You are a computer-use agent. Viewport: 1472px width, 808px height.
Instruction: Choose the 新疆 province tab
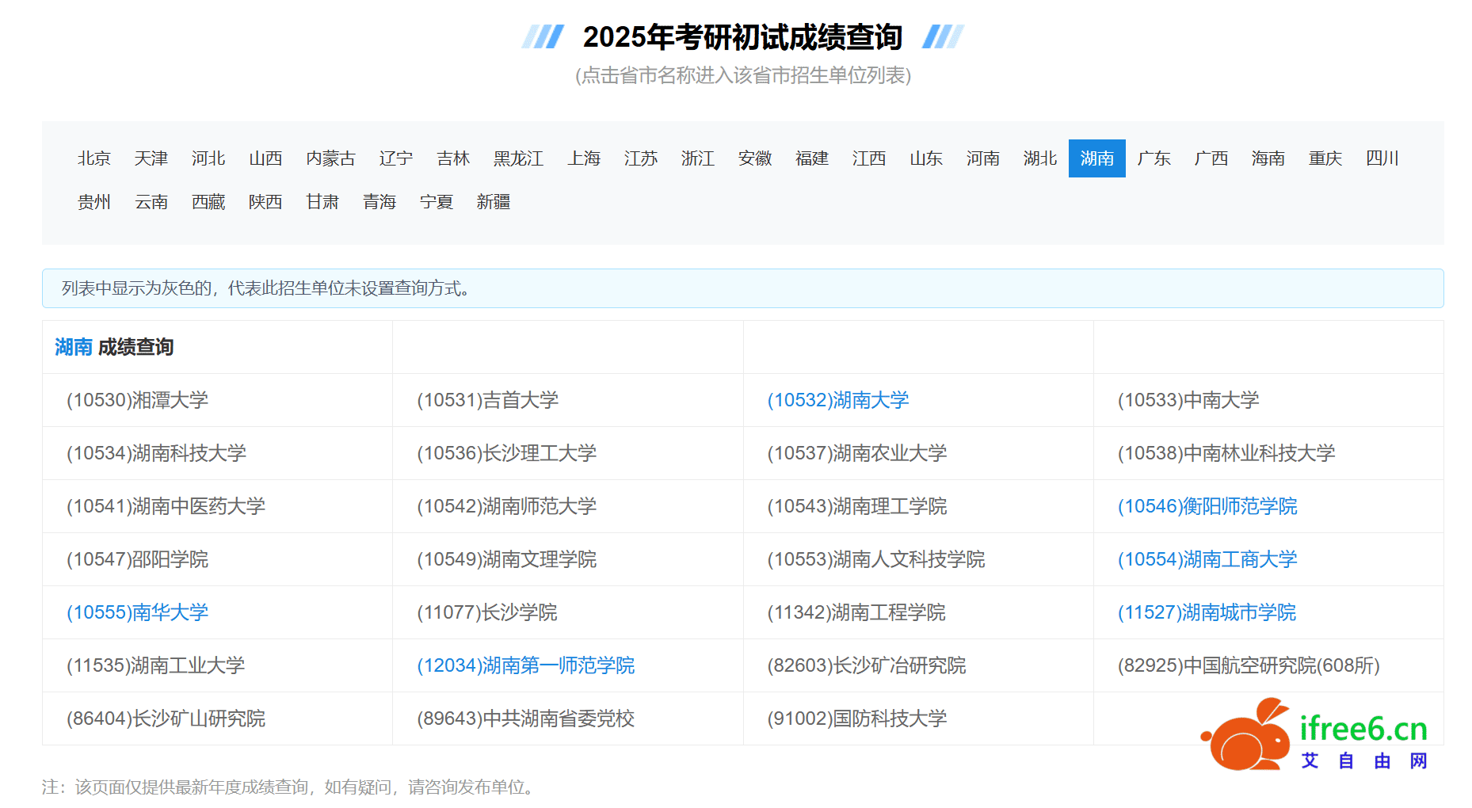coord(493,202)
